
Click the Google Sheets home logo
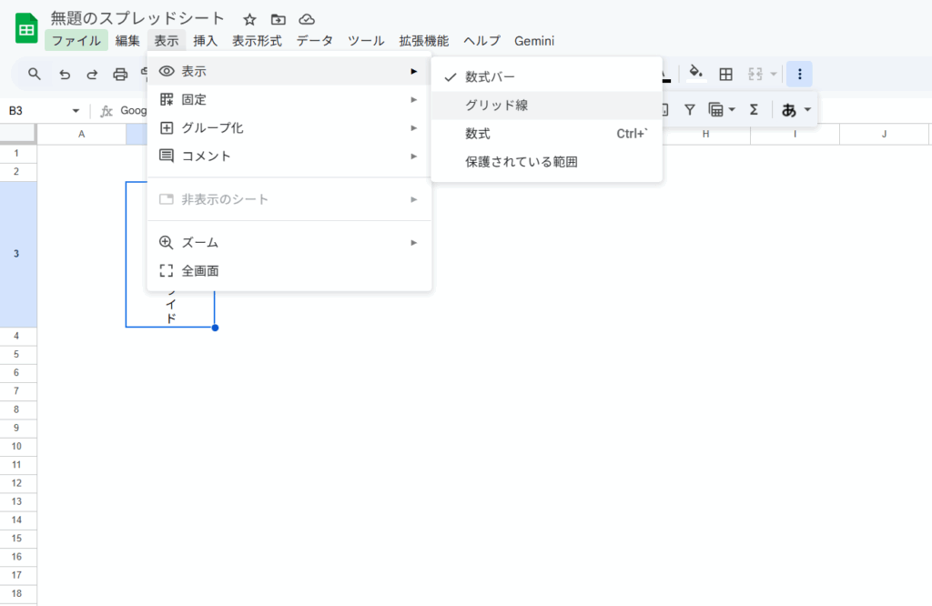coord(26,28)
